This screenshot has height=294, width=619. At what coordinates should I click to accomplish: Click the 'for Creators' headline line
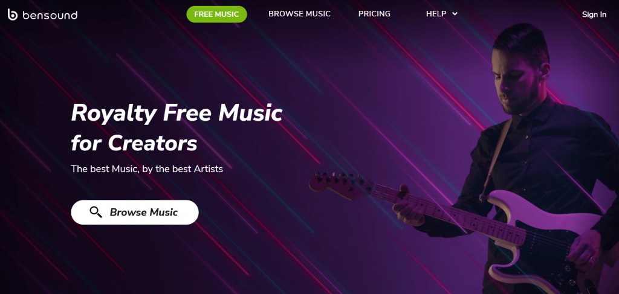[134, 142]
